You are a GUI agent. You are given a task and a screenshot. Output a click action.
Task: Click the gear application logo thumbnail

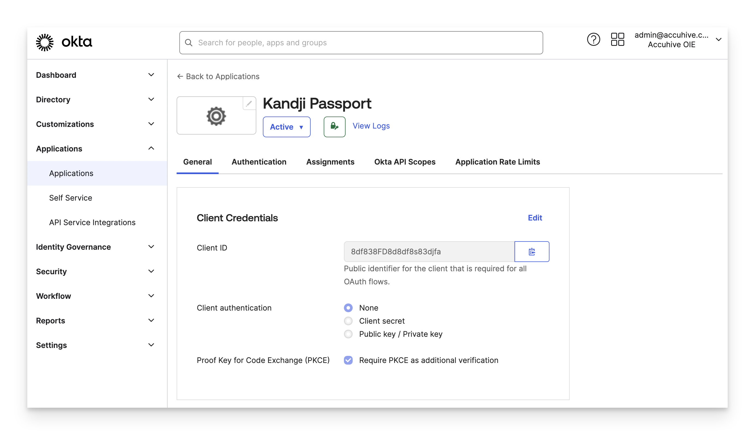[216, 116]
